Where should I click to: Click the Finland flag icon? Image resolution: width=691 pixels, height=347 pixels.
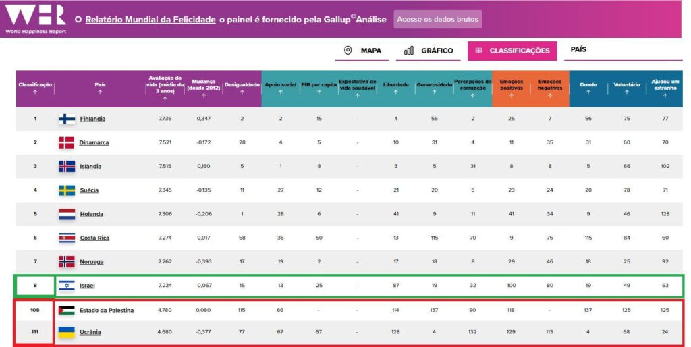(x=67, y=119)
